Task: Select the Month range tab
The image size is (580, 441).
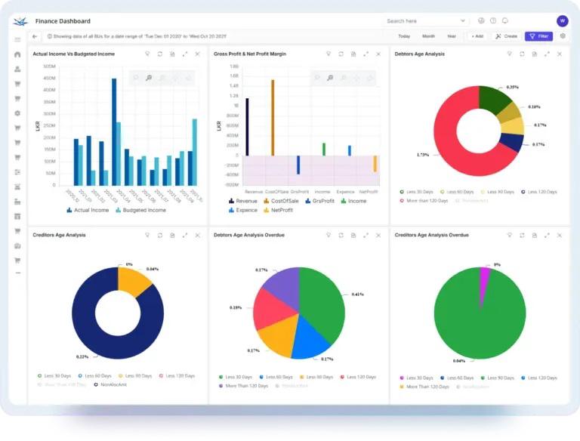Action: [x=428, y=36]
